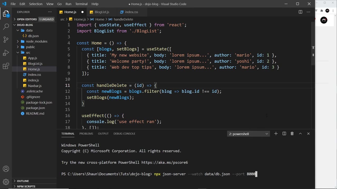Switch to Debug Console tab
This screenshot has height=189, width=337.
click(x=124, y=134)
